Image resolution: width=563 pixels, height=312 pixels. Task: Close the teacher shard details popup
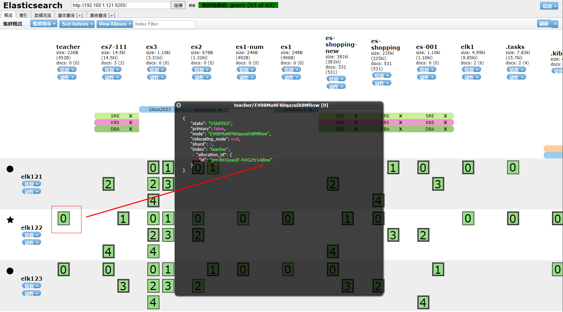(x=178, y=105)
